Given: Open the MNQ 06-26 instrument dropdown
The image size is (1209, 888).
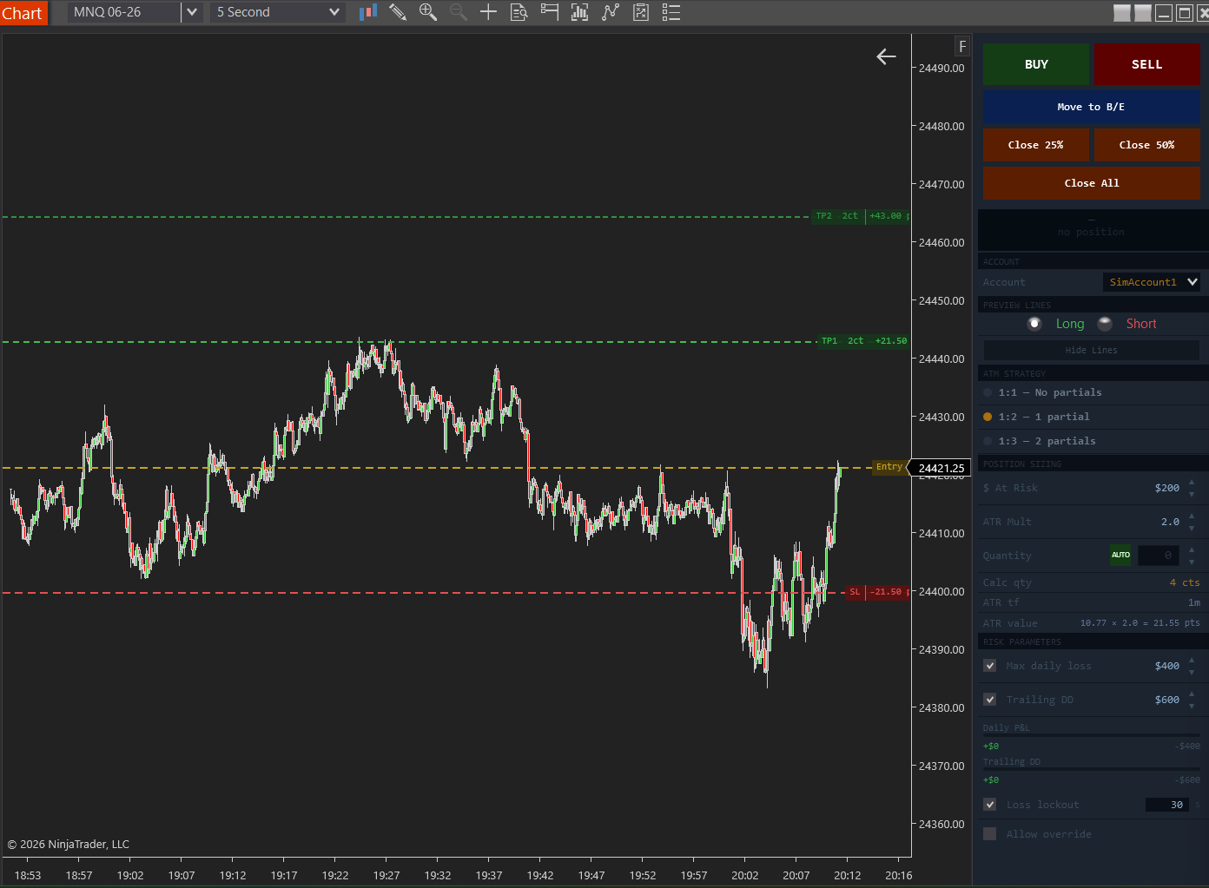Looking at the screenshot, I should [x=192, y=12].
